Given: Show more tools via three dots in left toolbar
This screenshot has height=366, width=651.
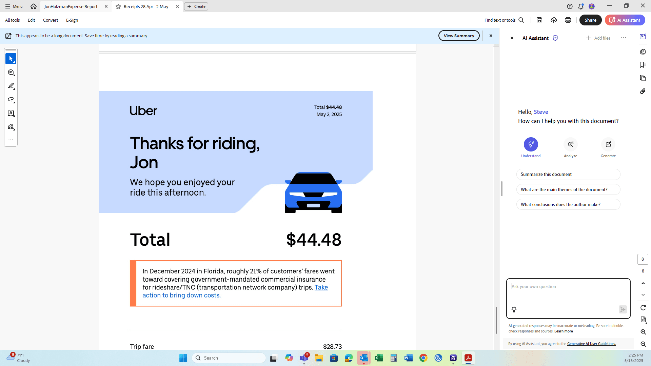Looking at the screenshot, I should coord(11,140).
